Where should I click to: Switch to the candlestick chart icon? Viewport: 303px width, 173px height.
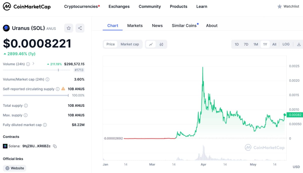161,44
